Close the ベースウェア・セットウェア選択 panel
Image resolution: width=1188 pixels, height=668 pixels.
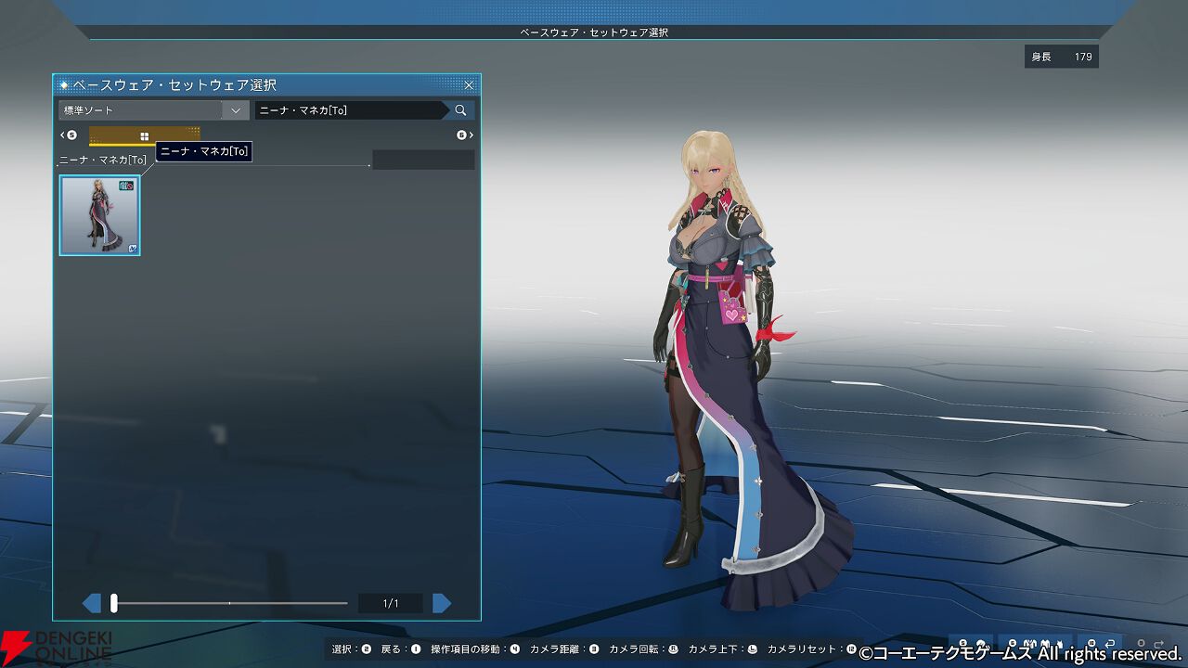click(x=469, y=85)
